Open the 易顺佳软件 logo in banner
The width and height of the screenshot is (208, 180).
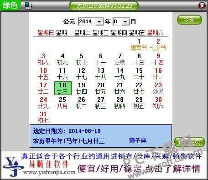click(x=49, y=164)
